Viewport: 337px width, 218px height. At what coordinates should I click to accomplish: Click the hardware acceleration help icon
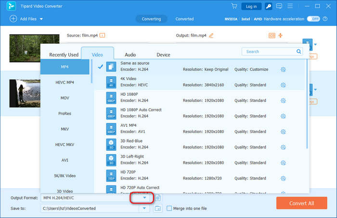coord(324,19)
